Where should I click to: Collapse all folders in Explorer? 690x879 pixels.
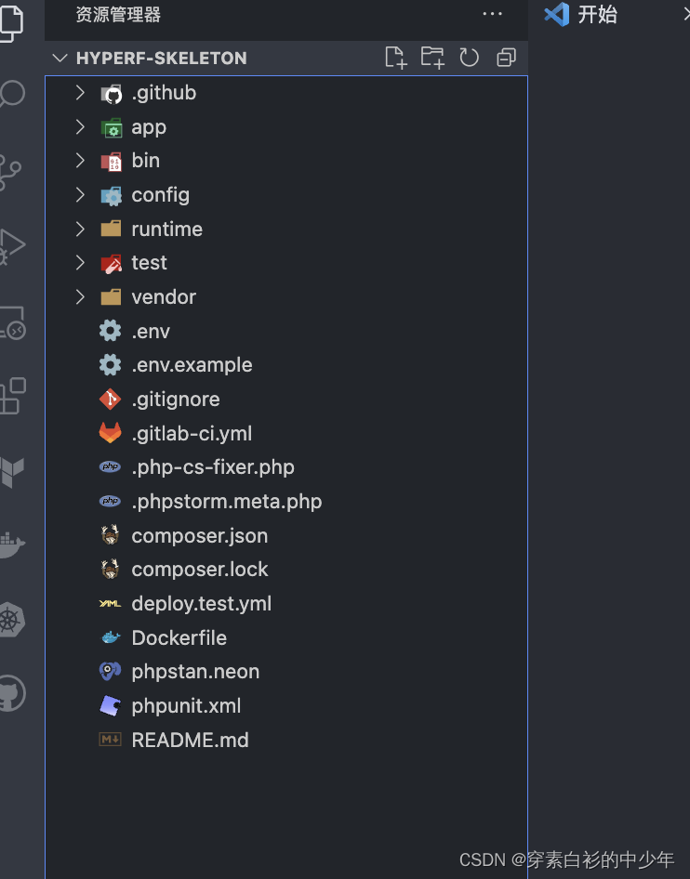coord(505,58)
